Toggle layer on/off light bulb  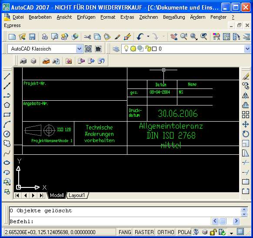pos(126,48)
